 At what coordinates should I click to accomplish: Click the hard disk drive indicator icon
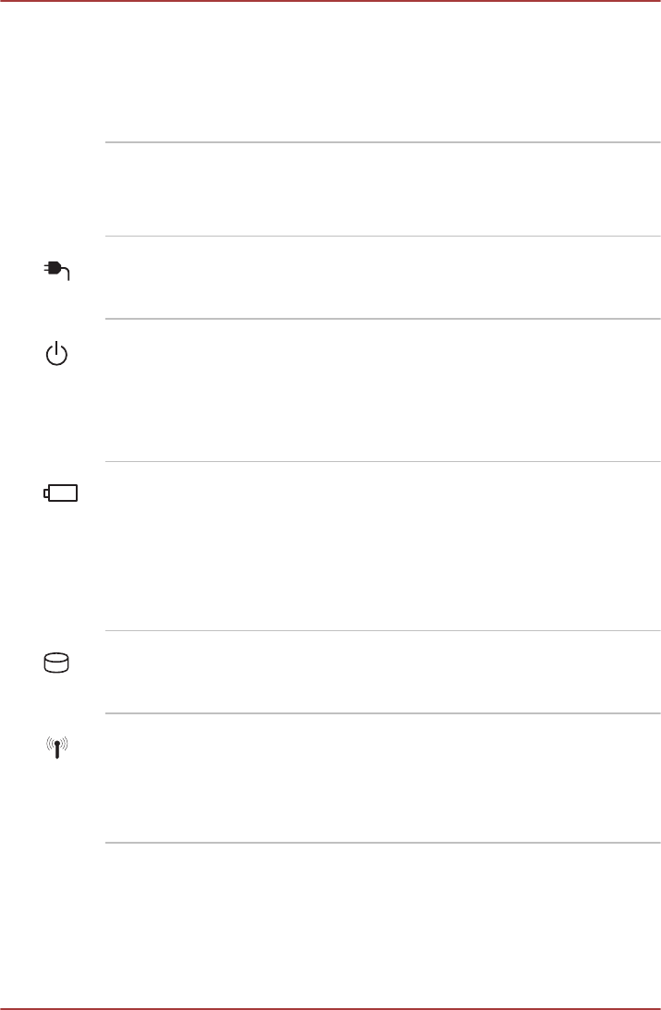point(57,663)
